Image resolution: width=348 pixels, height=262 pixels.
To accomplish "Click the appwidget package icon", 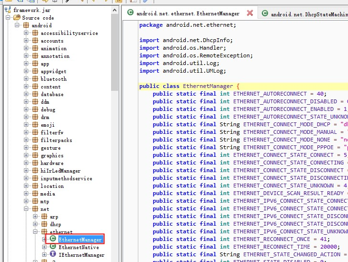I will point(35,71).
